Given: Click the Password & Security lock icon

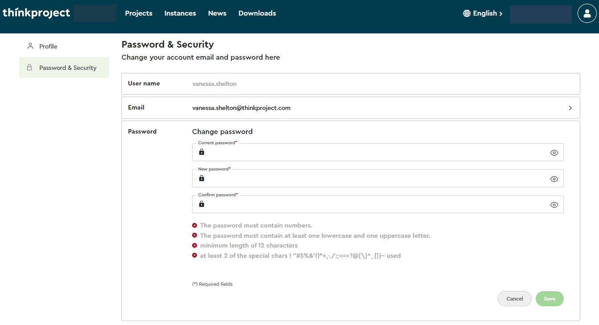Looking at the screenshot, I should click(29, 68).
